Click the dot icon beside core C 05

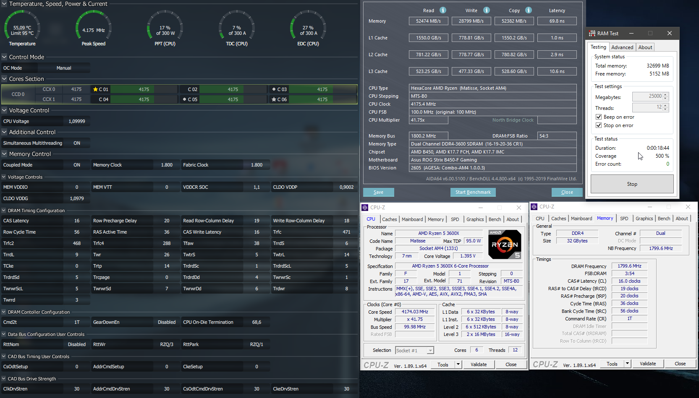point(184,99)
